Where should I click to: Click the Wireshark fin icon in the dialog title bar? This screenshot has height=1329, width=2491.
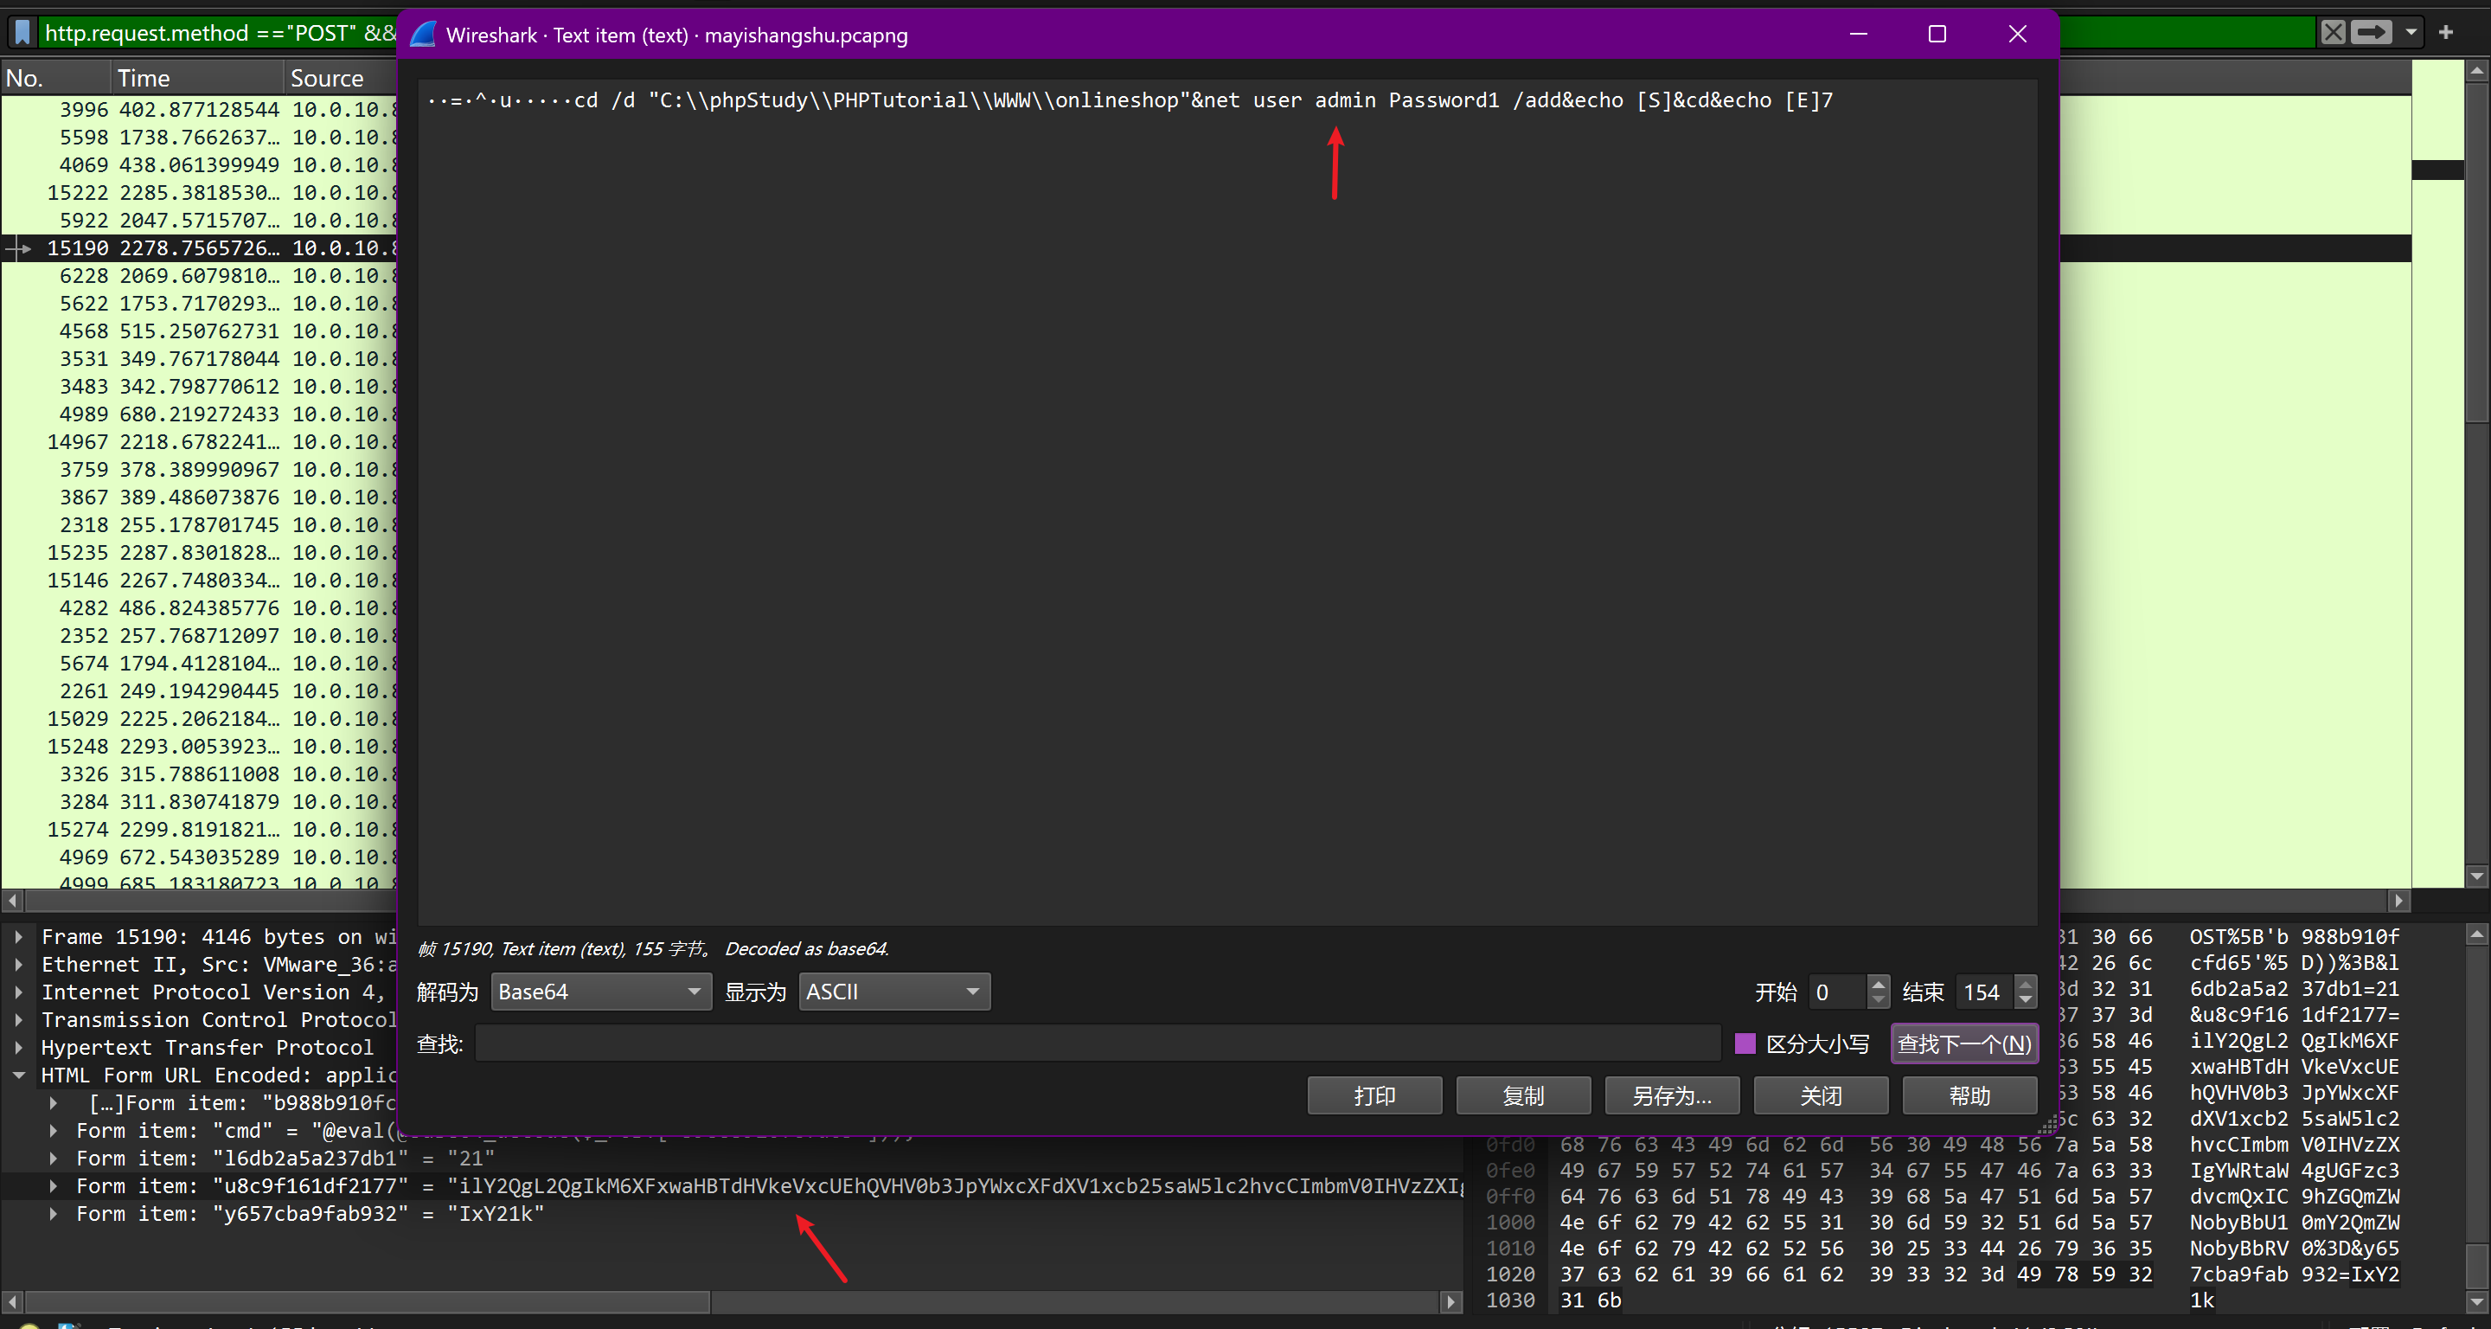[425, 35]
